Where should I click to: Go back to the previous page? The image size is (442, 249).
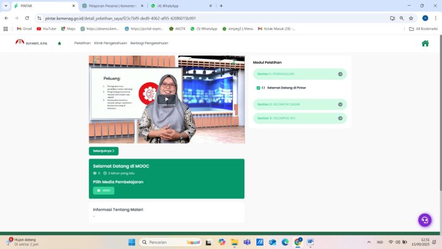[x=6, y=18]
